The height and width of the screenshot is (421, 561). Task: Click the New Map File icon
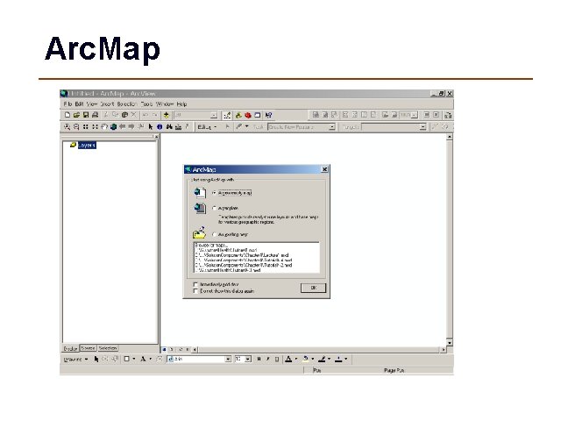pos(67,115)
